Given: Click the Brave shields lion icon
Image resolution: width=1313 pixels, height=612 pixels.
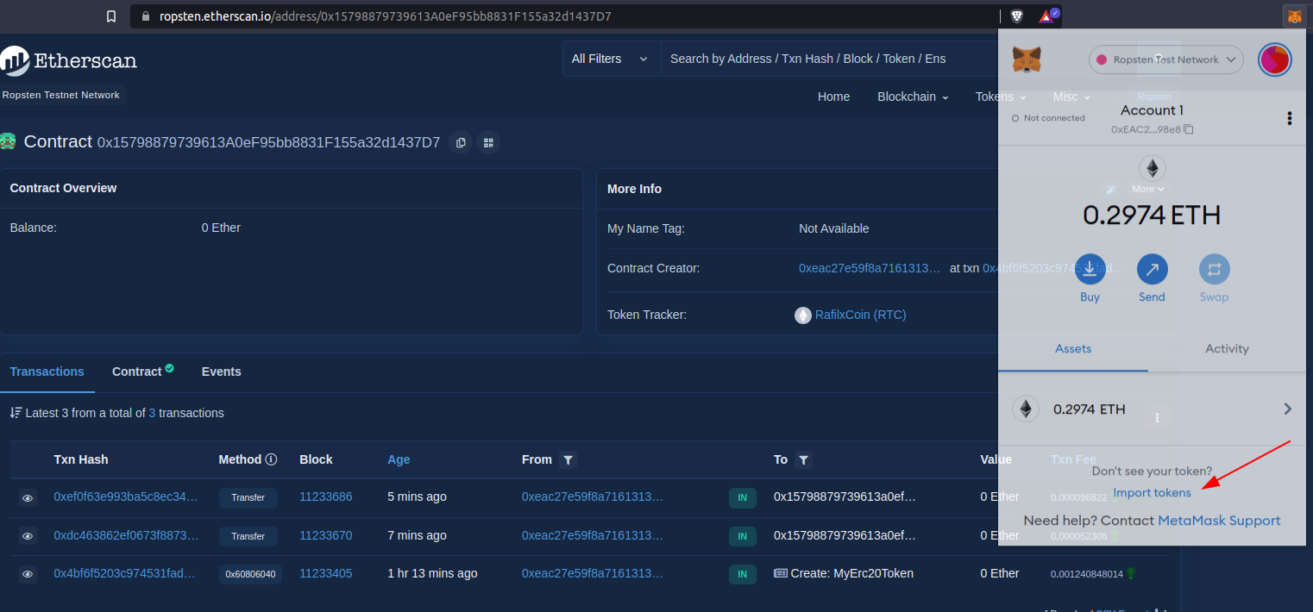Looking at the screenshot, I should (x=1017, y=16).
